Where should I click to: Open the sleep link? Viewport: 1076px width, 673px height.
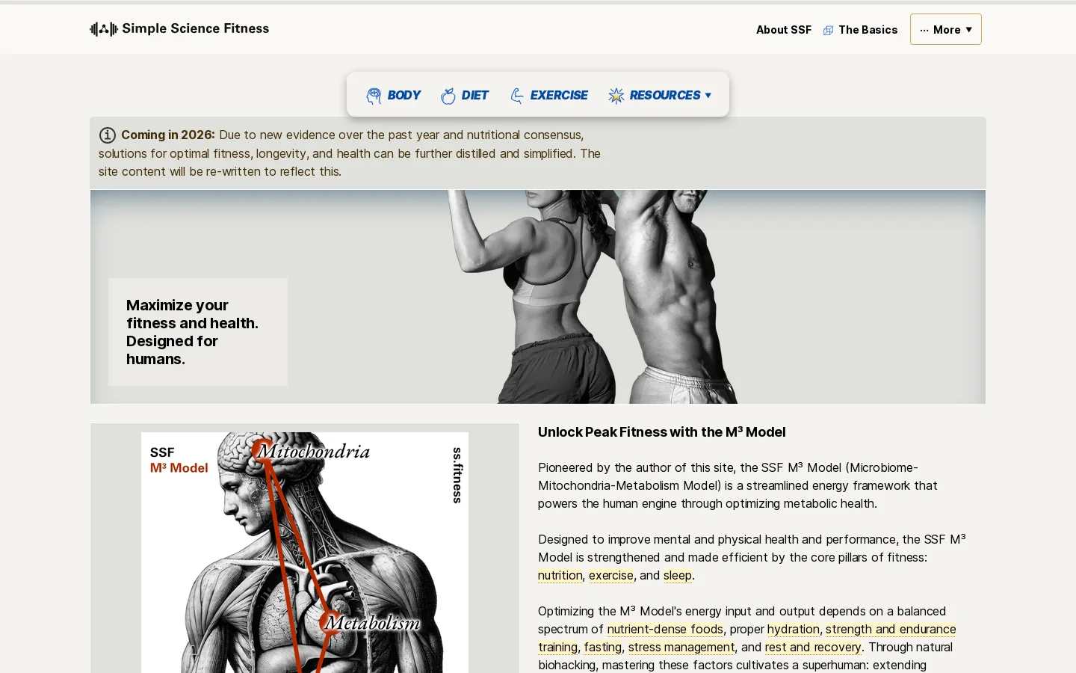pyautogui.click(x=678, y=575)
